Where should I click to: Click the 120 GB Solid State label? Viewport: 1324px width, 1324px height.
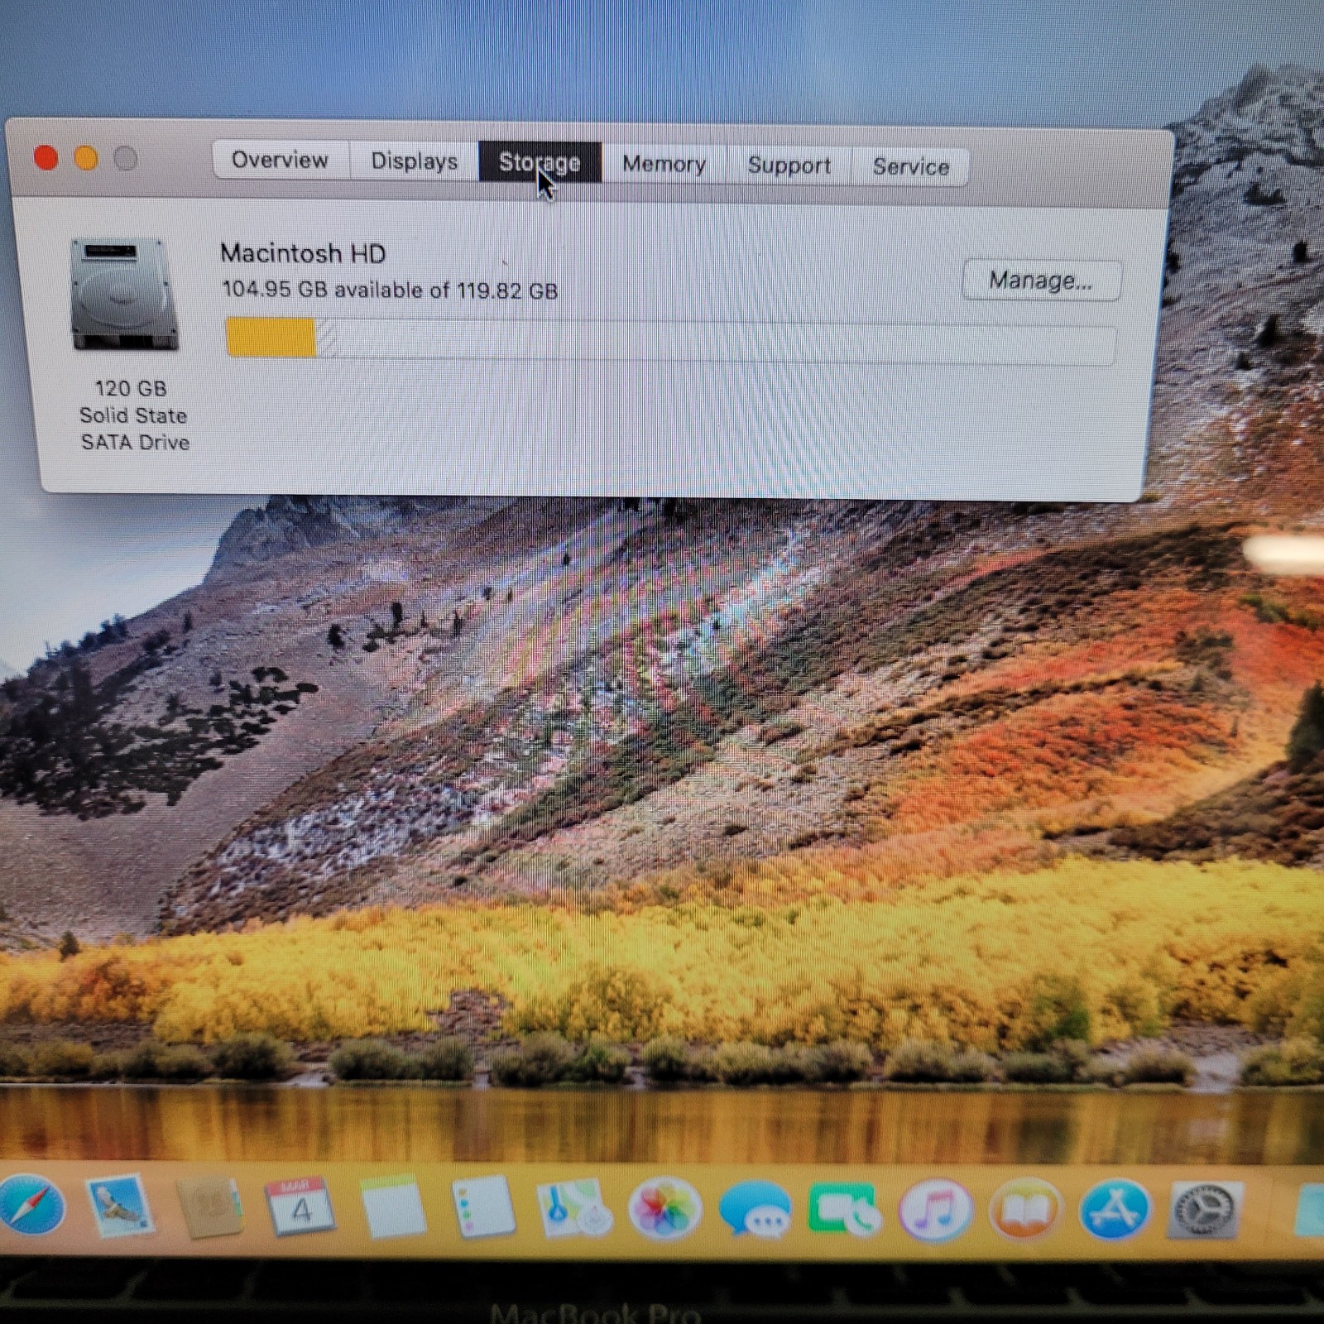tap(134, 415)
